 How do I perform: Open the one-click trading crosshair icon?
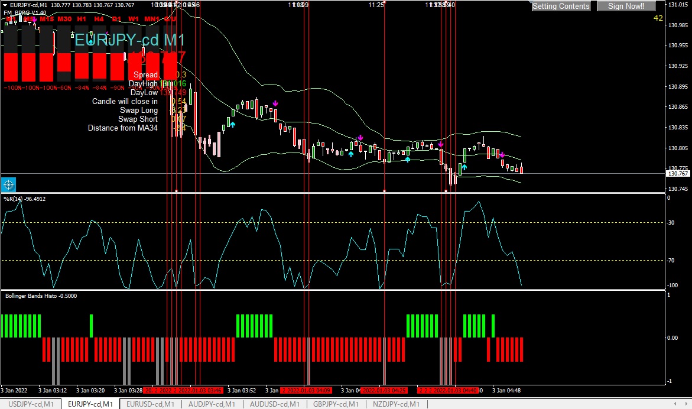[x=9, y=184]
